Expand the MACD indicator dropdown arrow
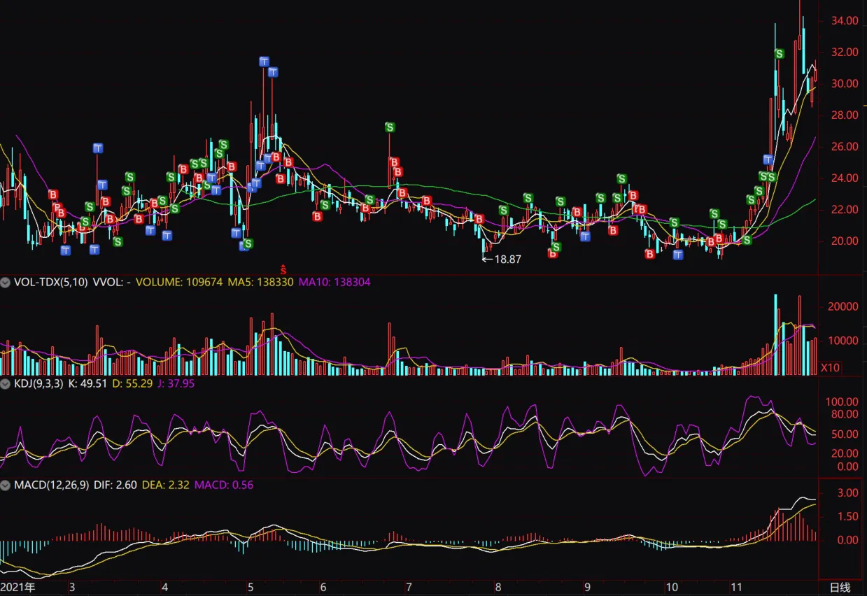The height and width of the screenshot is (596, 867). click(x=6, y=484)
